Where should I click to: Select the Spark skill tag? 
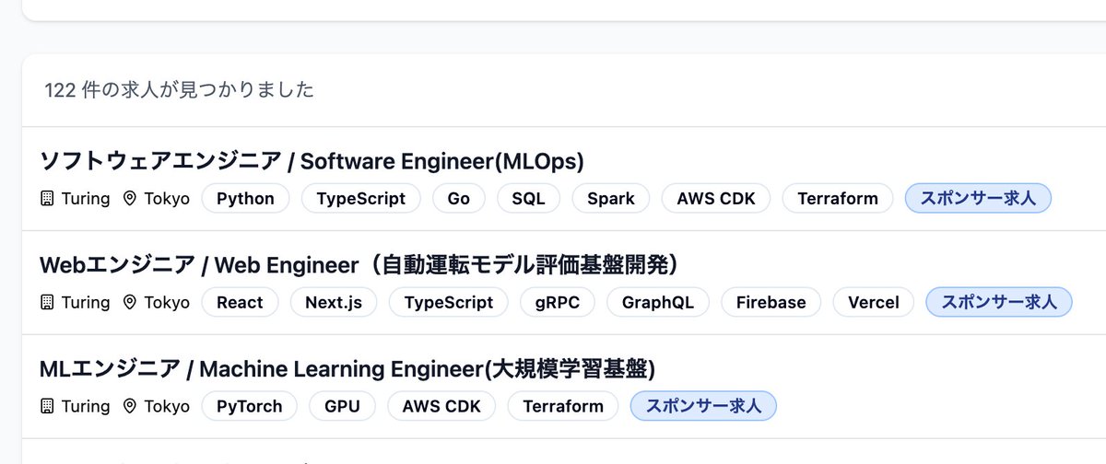[x=611, y=198]
